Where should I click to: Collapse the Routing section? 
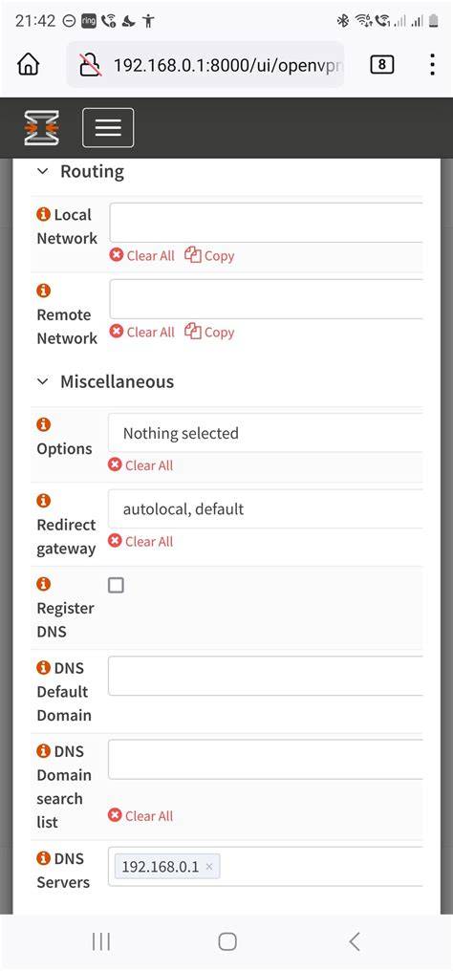[x=42, y=171]
